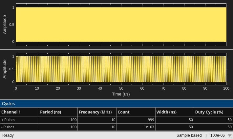Click the Period (ns) column header
The height and width of the screenshot is (139, 233).
tap(58, 112)
